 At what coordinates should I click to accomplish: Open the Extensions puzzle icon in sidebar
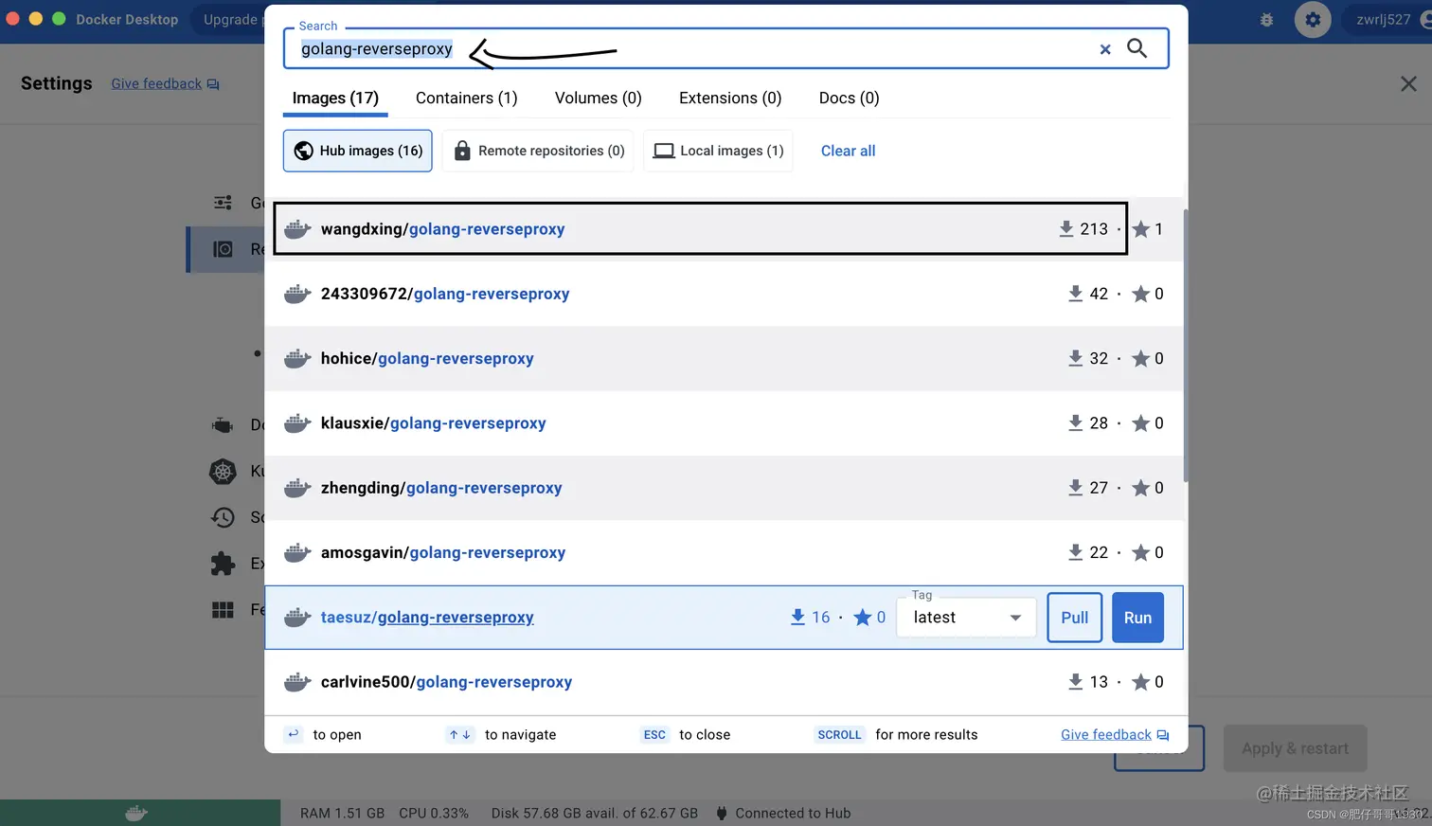(223, 564)
